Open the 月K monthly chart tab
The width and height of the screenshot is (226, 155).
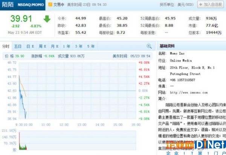point(55,46)
